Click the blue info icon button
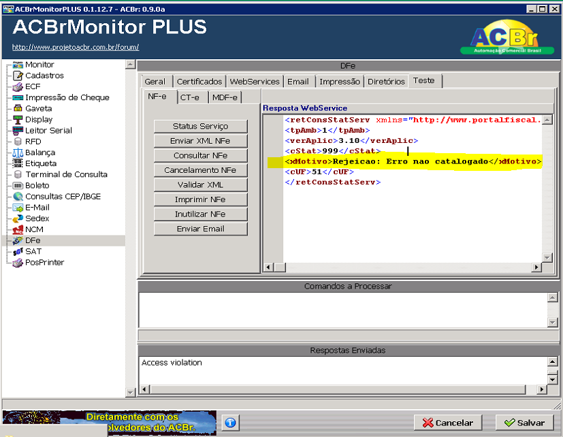 [x=230, y=423]
